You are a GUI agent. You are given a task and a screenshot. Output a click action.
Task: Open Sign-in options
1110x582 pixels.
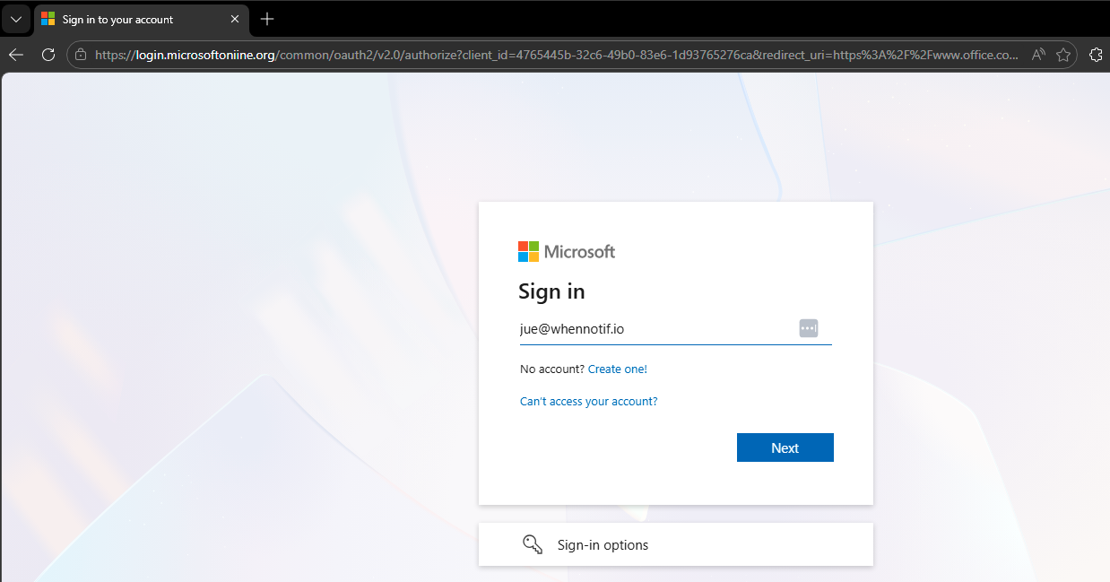coord(676,544)
